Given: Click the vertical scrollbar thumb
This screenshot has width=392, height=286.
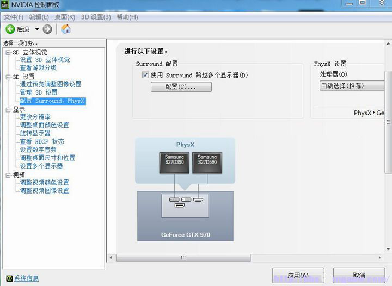Looking at the screenshot, I should (x=388, y=122).
